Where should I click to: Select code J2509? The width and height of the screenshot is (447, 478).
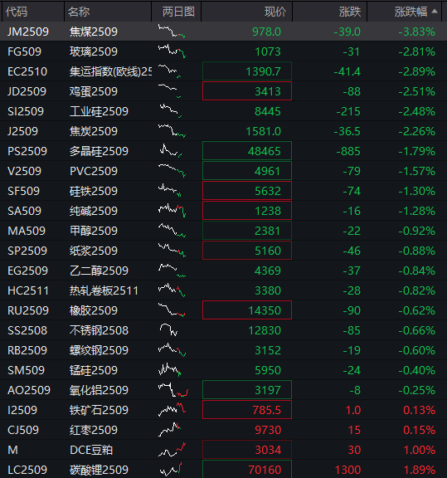pyautogui.click(x=22, y=131)
